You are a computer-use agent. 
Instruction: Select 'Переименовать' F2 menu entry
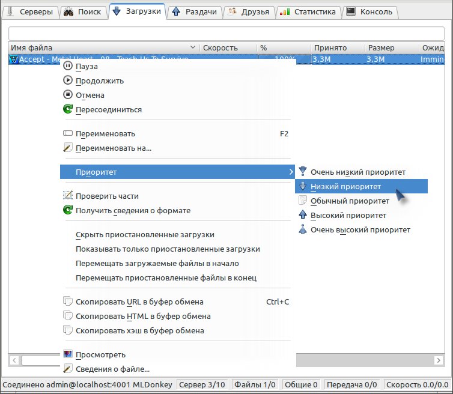coord(177,133)
